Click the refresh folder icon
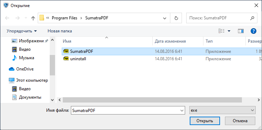The height and width of the screenshot is (130, 262). pyautogui.click(x=176, y=18)
